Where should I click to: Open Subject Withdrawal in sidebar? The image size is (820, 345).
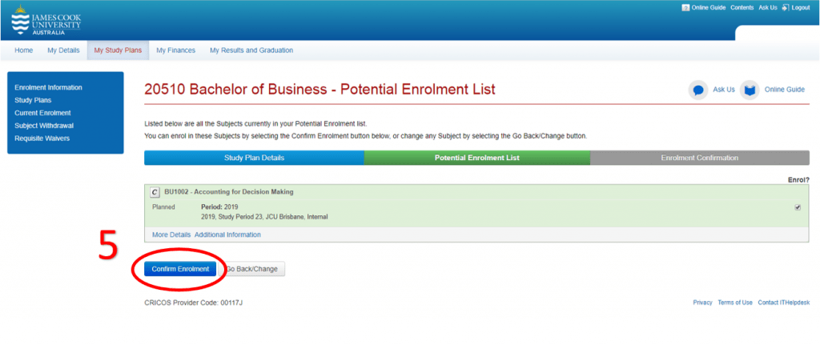click(x=44, y=126)
